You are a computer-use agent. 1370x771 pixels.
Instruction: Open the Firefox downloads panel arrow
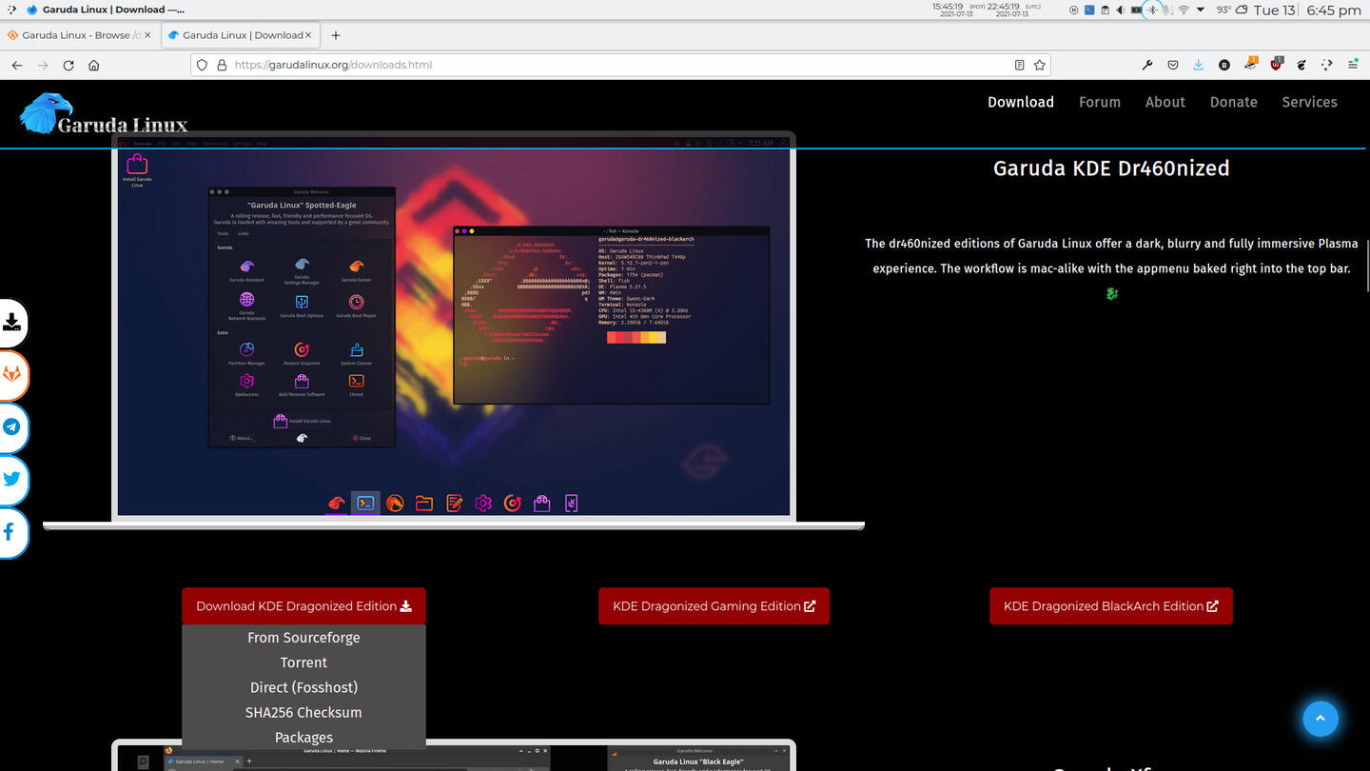pyautogui.click(x=1199, y=65)
